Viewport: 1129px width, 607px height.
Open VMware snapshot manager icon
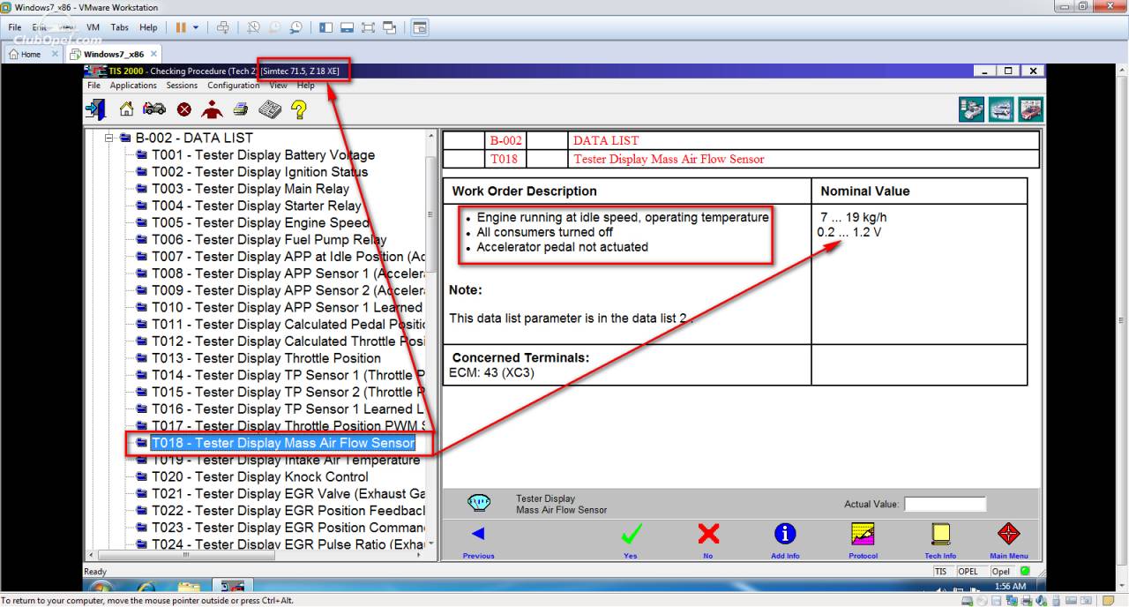[x=295, y=27]
